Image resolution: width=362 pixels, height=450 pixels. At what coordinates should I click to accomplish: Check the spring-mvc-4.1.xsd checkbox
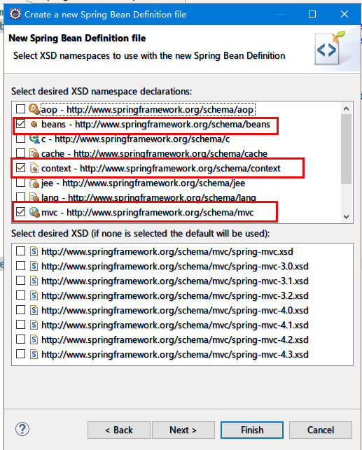[20, 325]
